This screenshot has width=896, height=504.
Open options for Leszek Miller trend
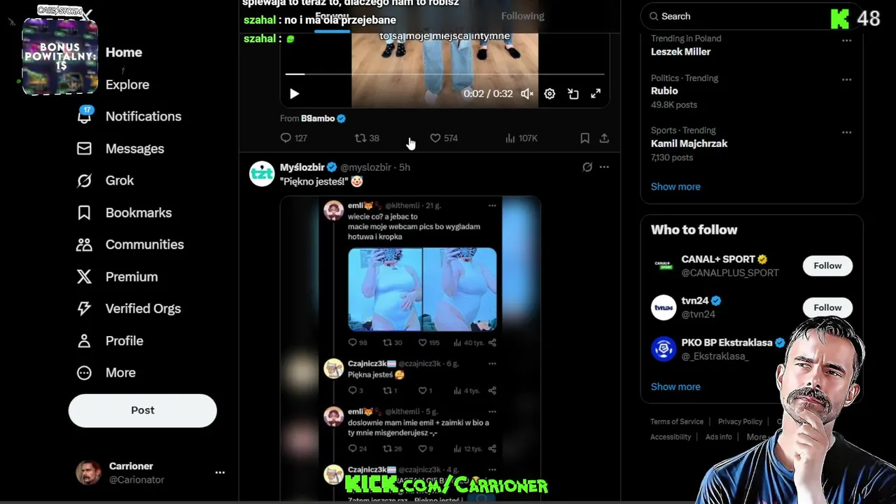846,41
